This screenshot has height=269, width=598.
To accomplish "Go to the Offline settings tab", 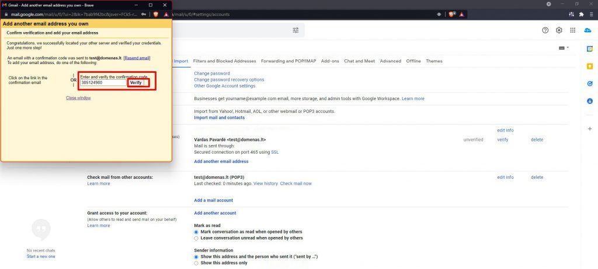I will coord(413,61).
